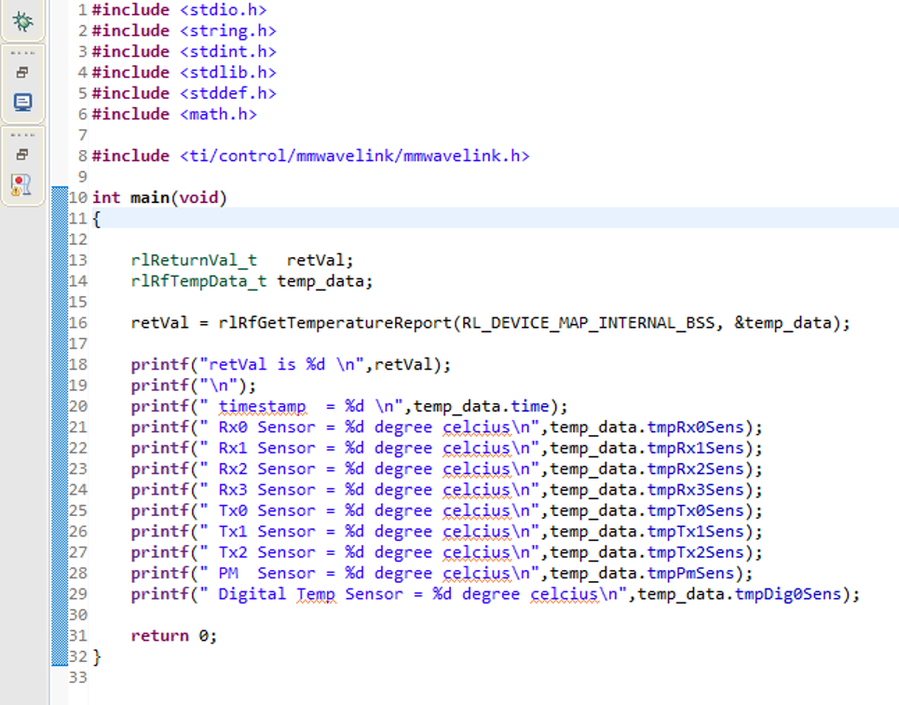The height and width of the screenshot is (705, 899).
Task: Click RL_DEVICE_MAP_INTERNAL_BSS argument
Action: (x=588, y=322)
